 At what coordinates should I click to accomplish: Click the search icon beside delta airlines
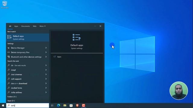coord(8,92)
